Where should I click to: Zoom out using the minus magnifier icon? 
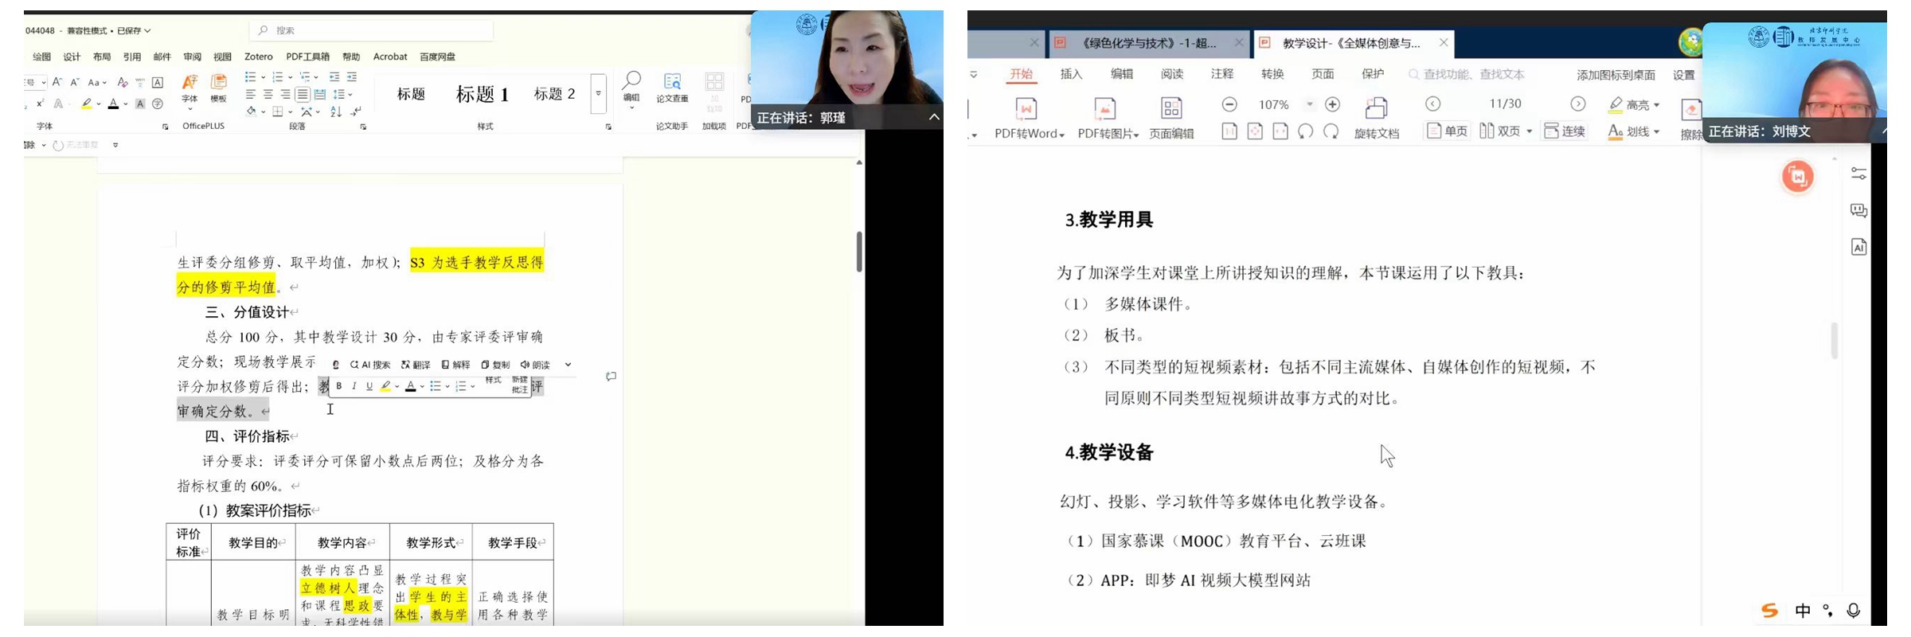pos(1229,104)
